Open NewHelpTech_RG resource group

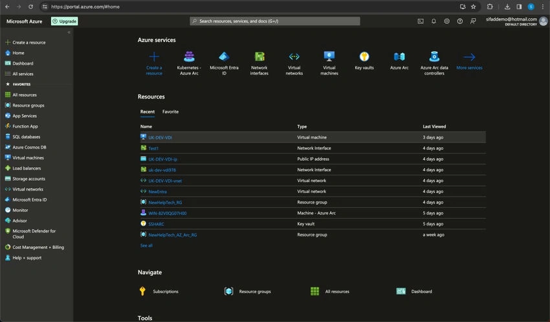click(x=165, y=203)
